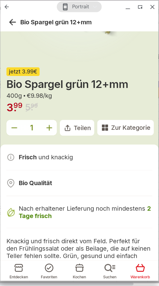
Task: Open the Zur Kategorie grid button
Action: pos(126,128)
